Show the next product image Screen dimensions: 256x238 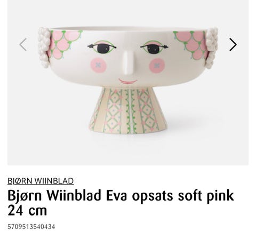(233, 44)
